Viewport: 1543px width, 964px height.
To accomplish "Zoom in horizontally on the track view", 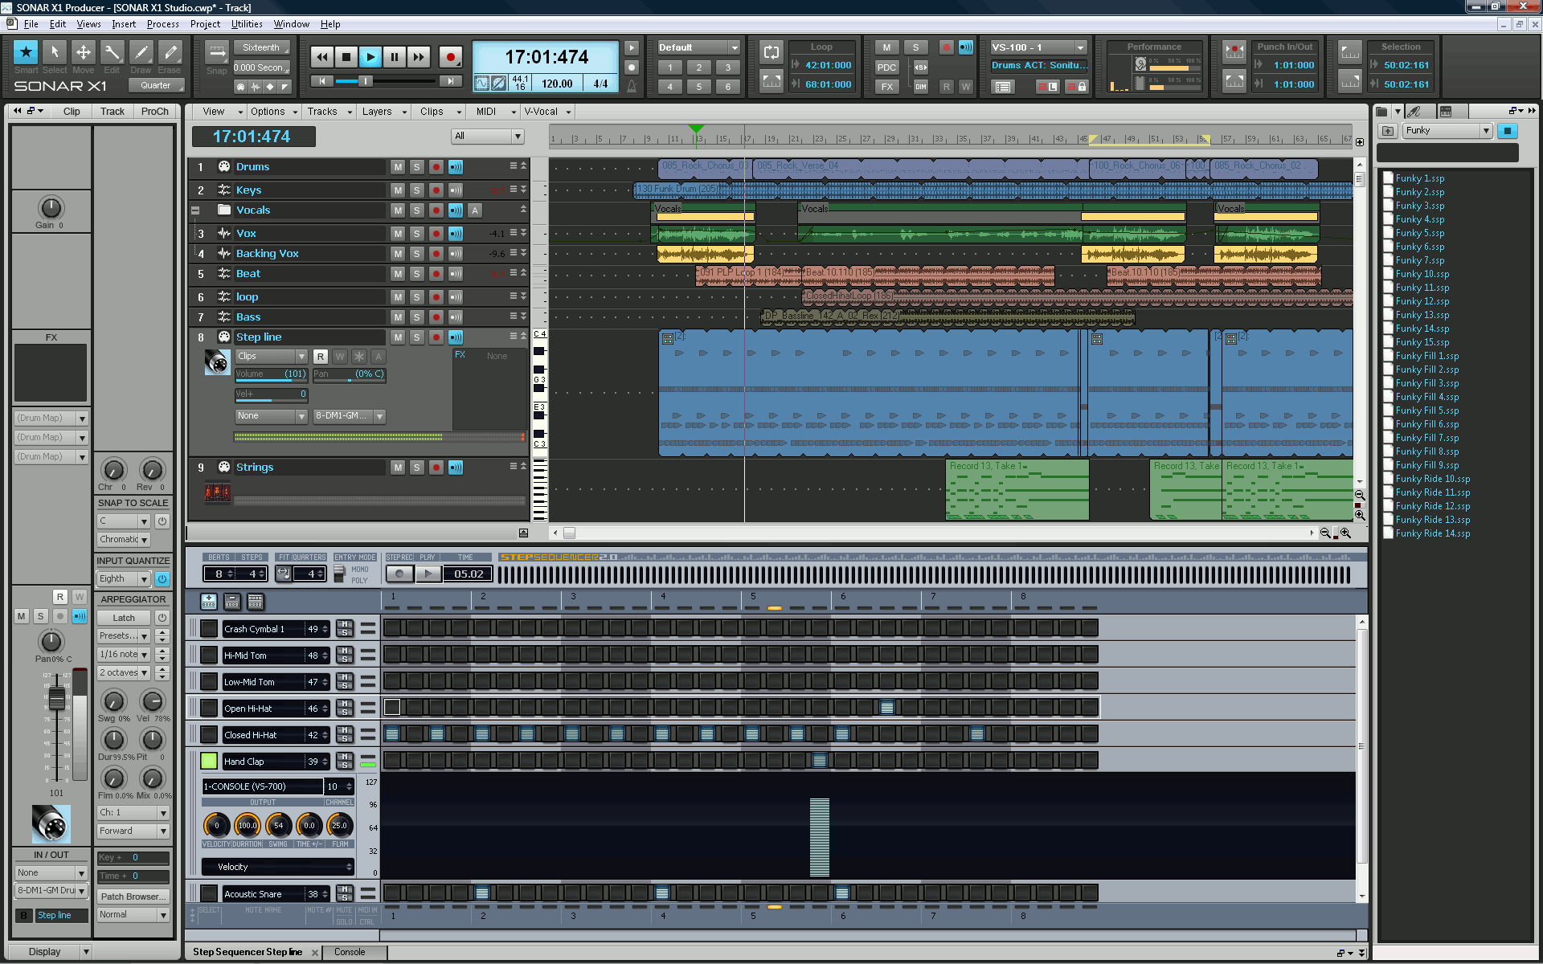I will point(1345,533).
